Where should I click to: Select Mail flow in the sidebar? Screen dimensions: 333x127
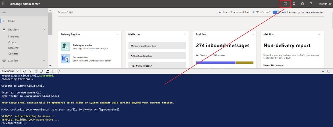click(x=13, y=61)
